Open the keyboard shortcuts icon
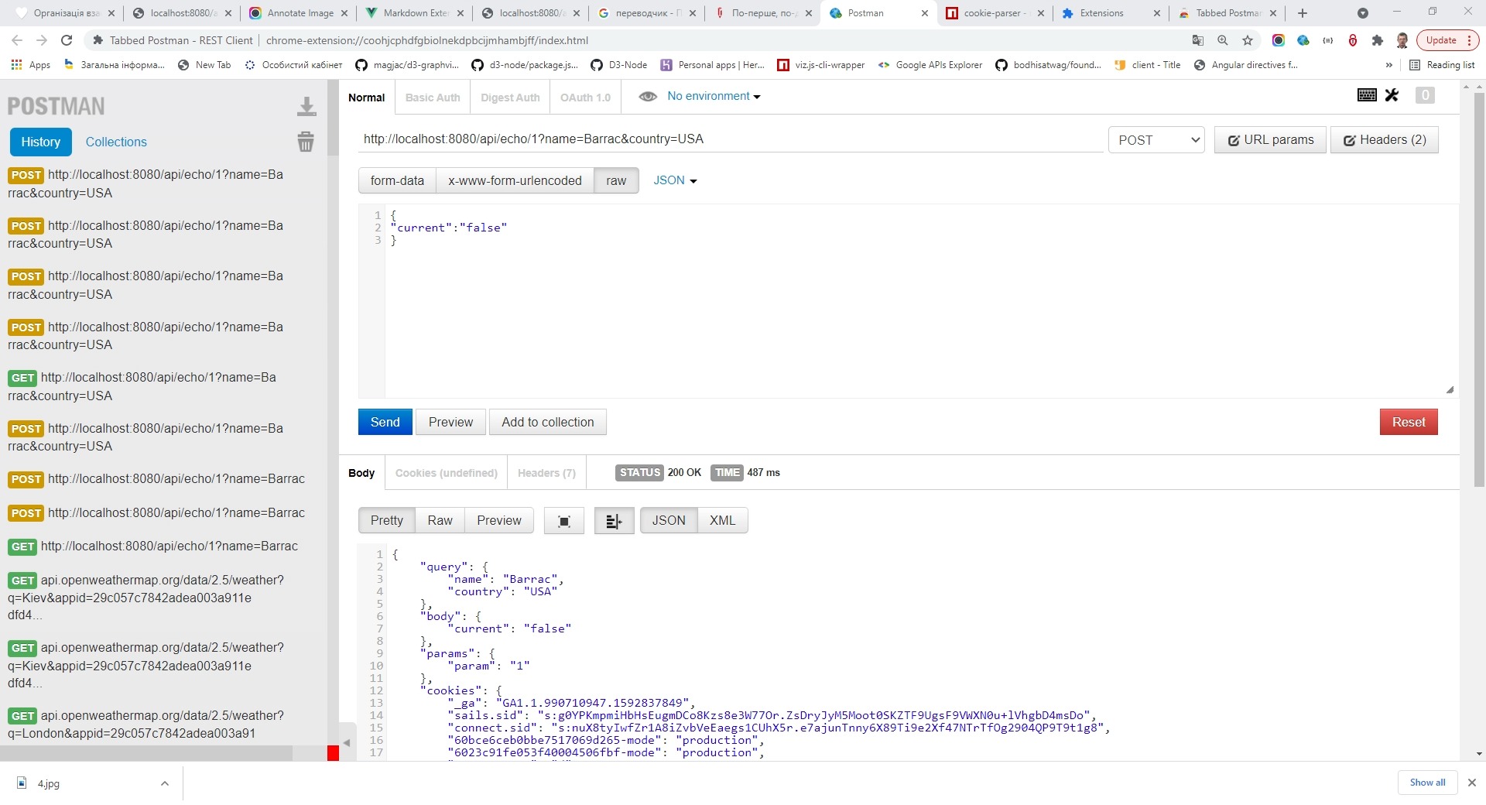The image size is (1486, 805). (1367, 95)
